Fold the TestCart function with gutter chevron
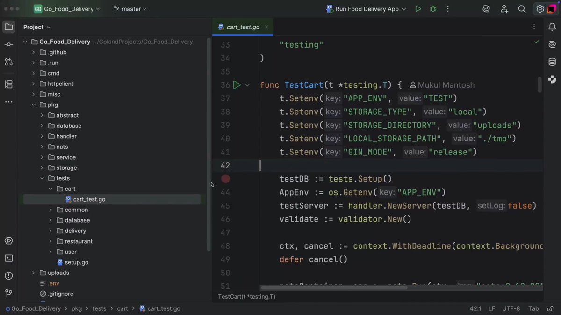Viewport: 561px width, 315px height. click(247, 85)
